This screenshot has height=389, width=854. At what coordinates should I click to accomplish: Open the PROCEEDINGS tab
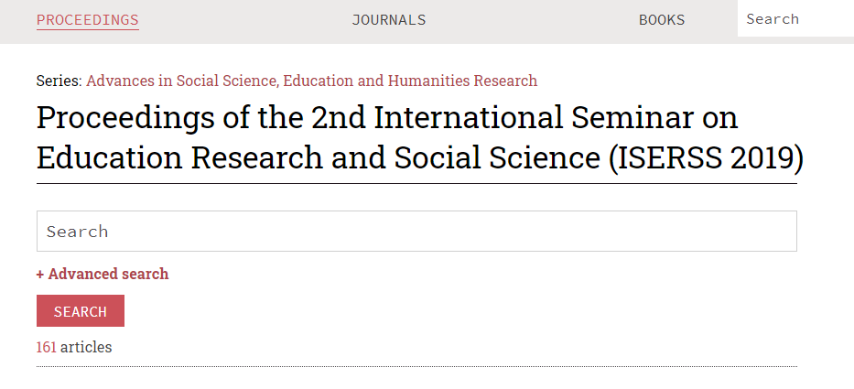click(87, 19)
